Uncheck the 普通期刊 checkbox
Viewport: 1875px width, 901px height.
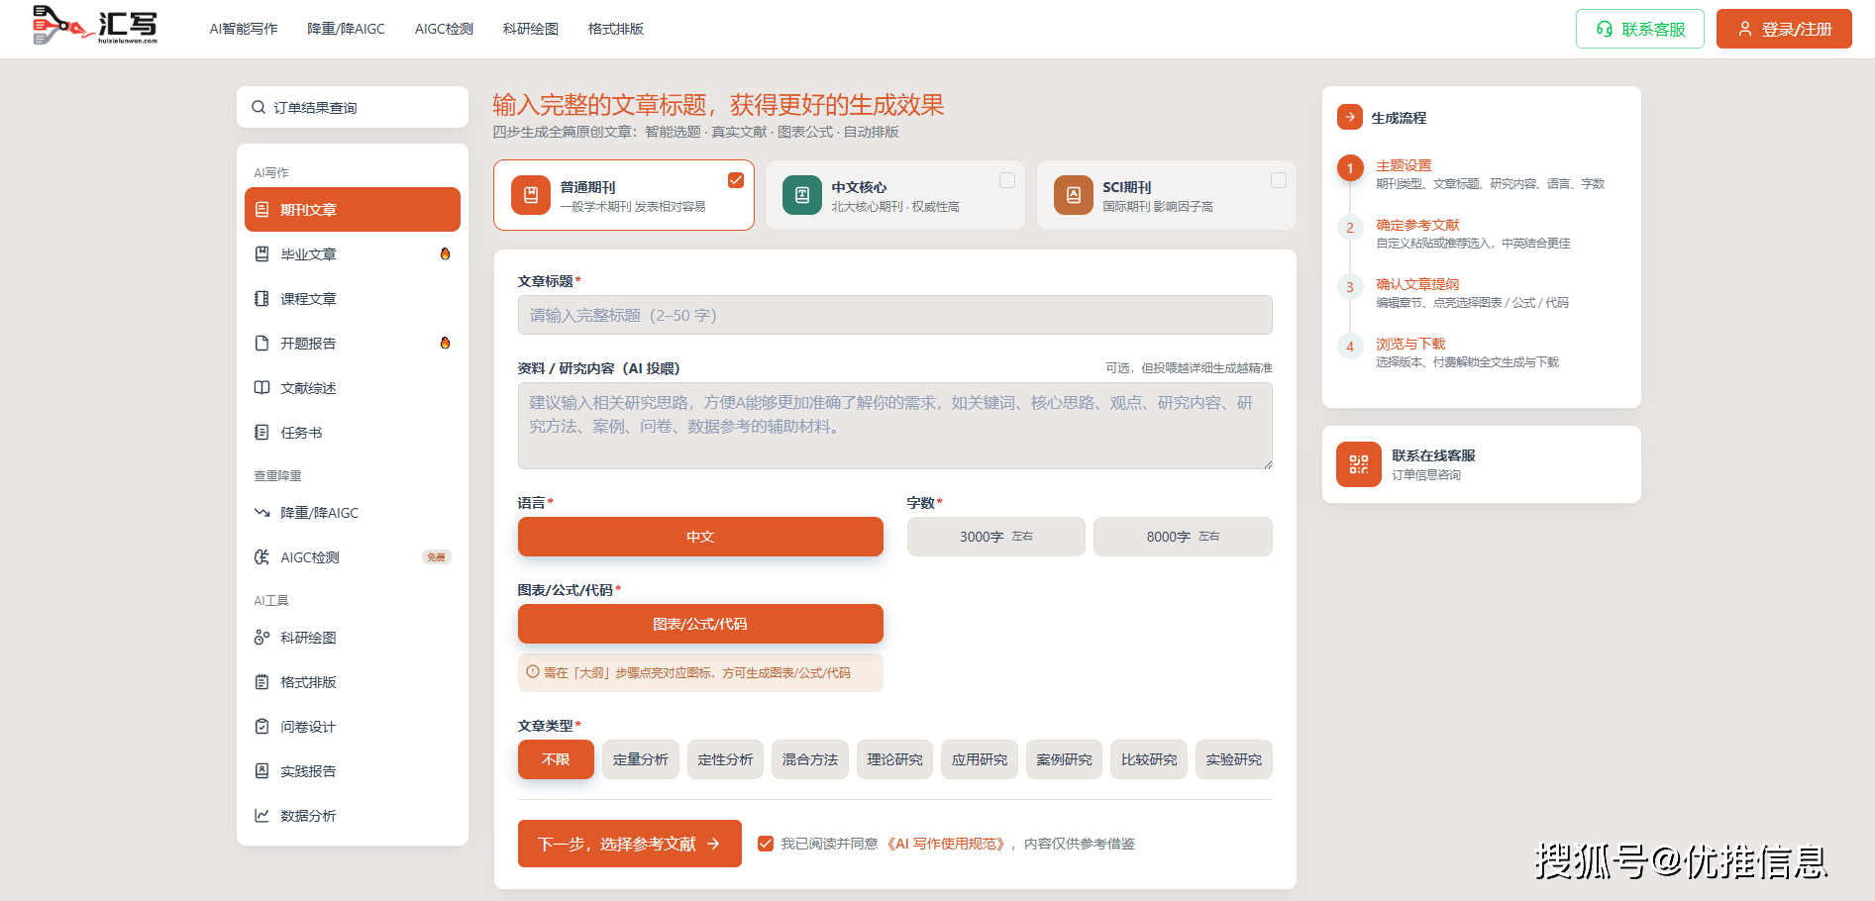click(736, 180)
